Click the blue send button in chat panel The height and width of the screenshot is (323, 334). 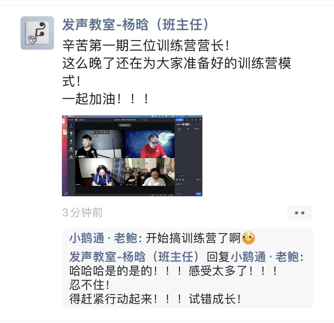tap(199, 194)
